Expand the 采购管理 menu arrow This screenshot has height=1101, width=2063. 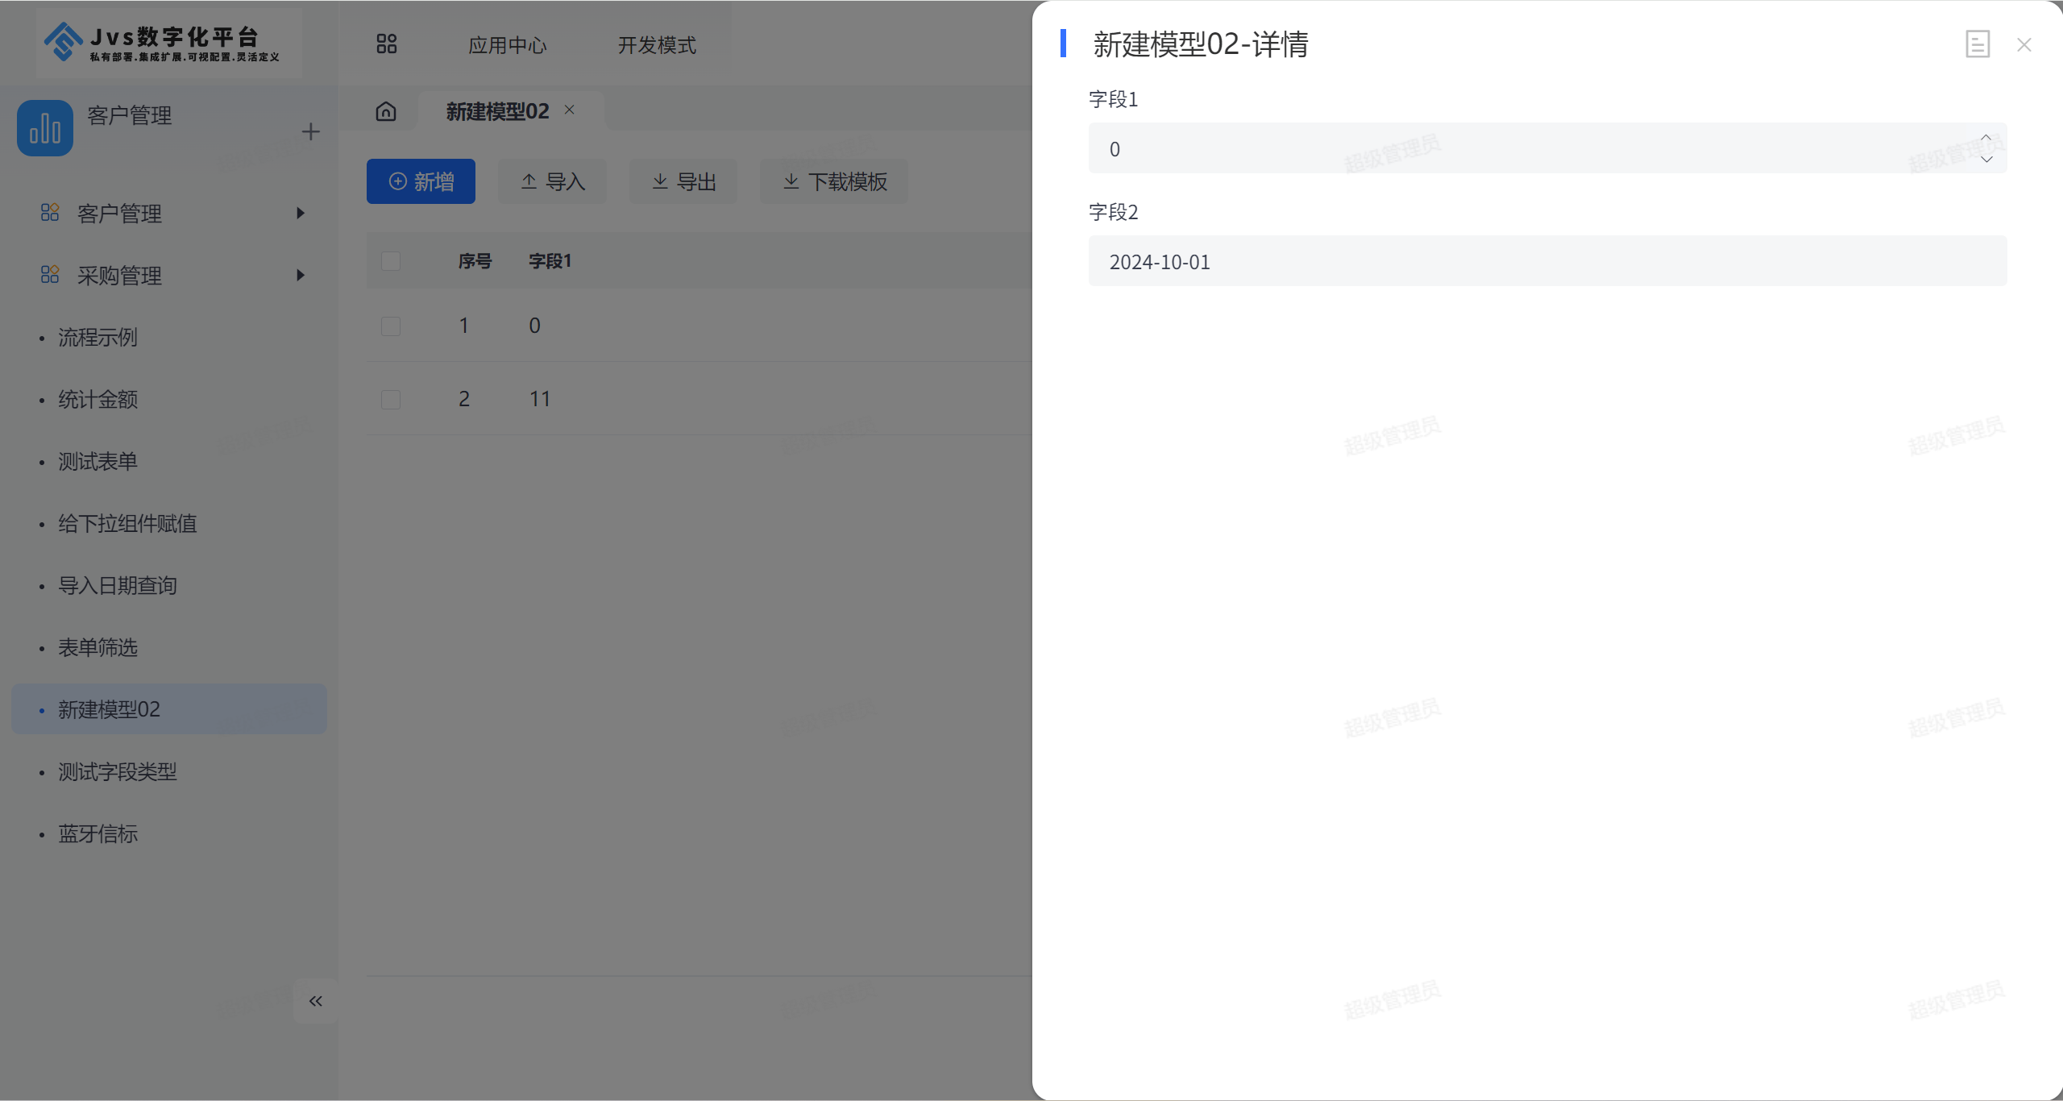coord(301,276)
